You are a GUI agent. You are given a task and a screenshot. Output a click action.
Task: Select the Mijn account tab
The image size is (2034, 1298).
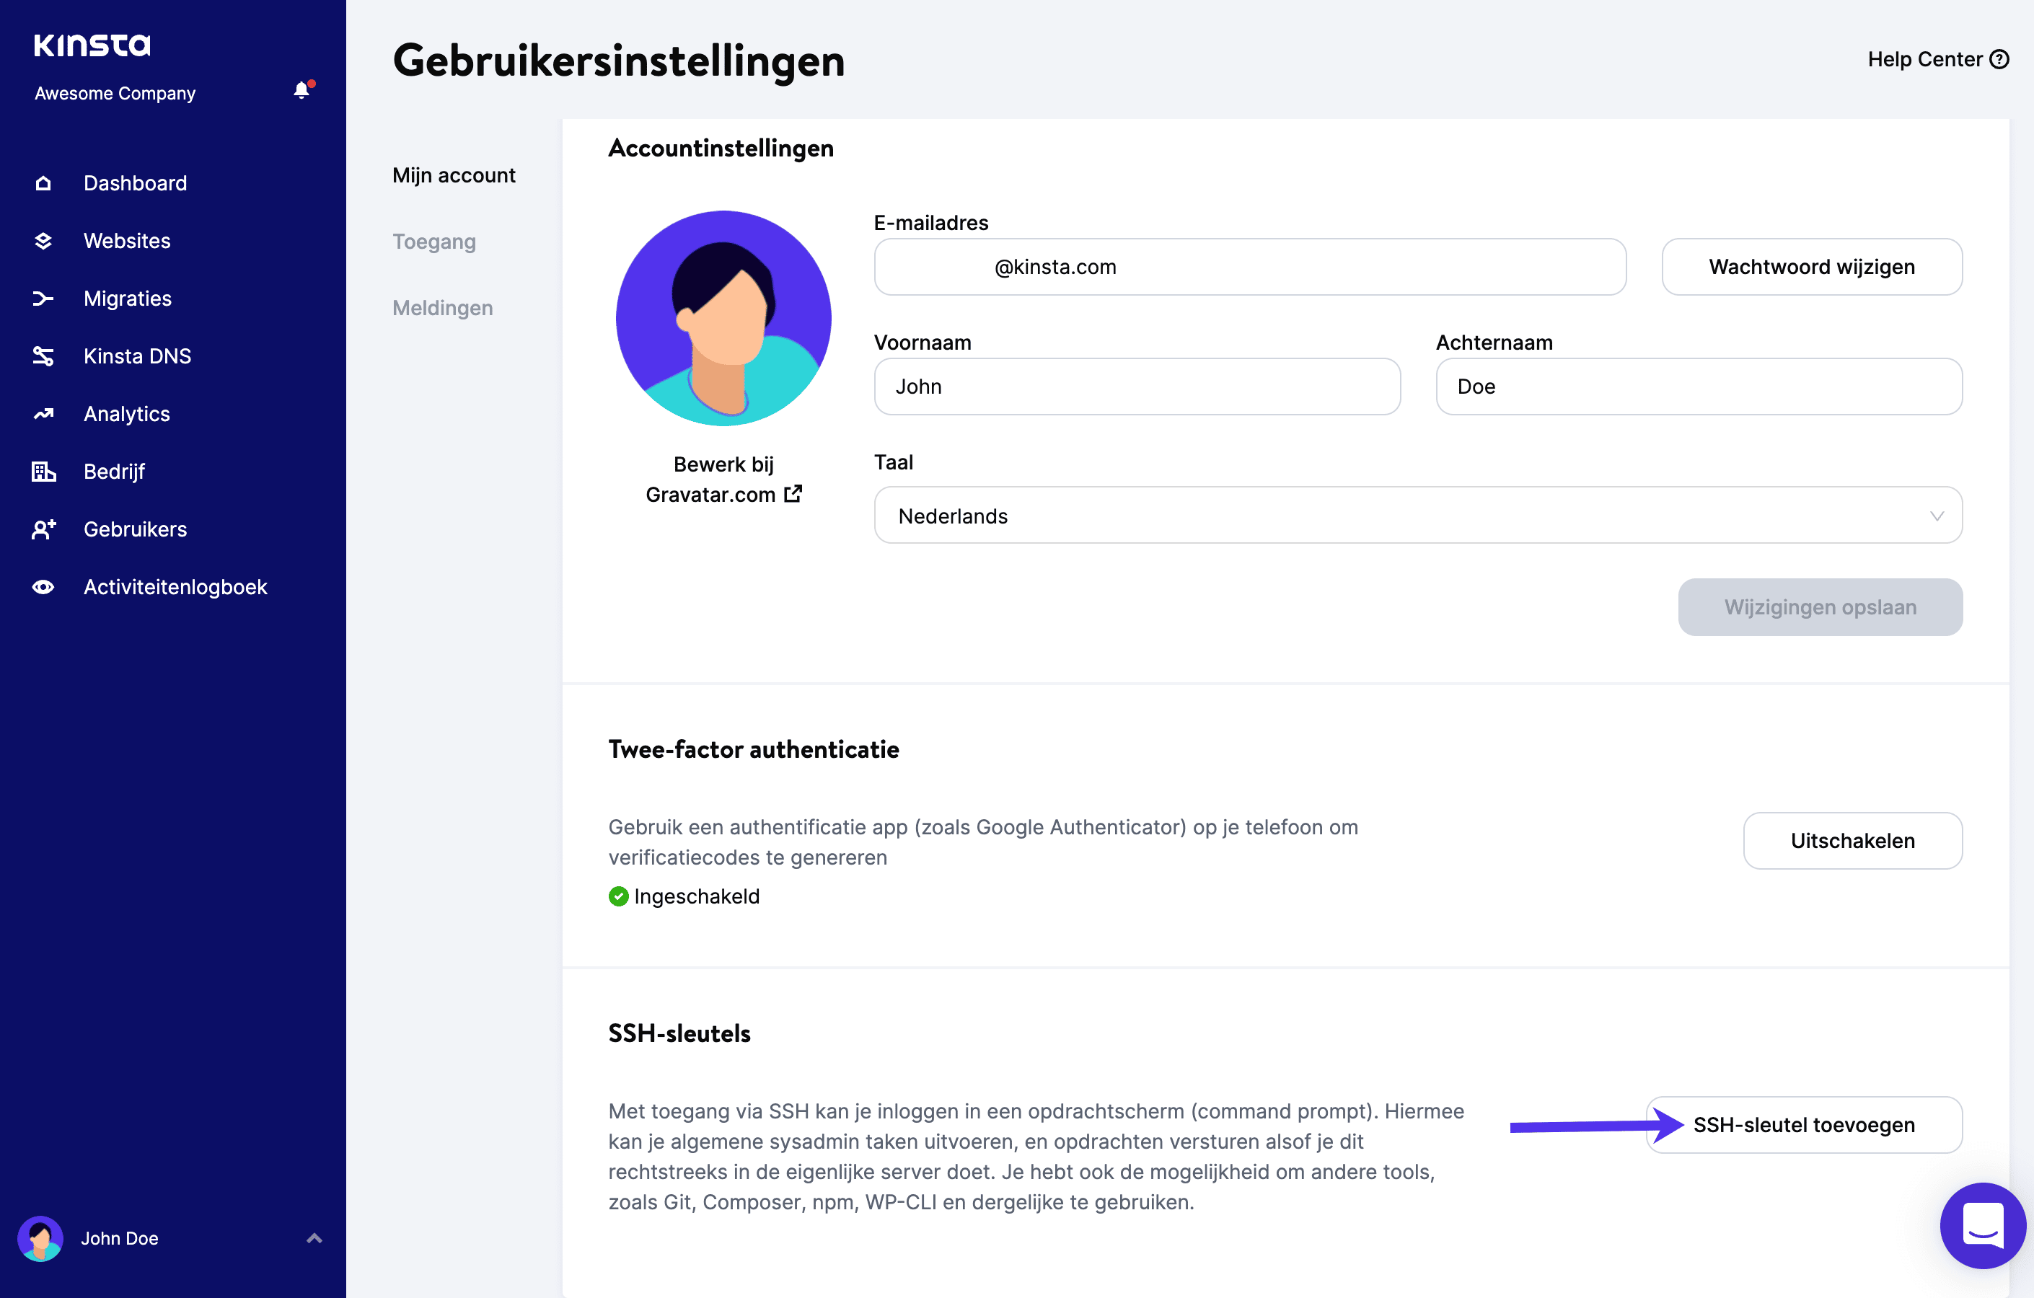coord(454,175)
